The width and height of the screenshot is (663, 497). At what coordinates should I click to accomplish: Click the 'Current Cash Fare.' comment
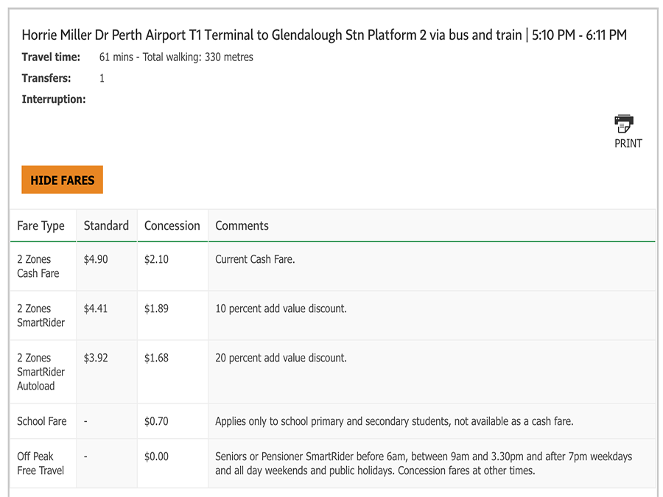point(255,259)
